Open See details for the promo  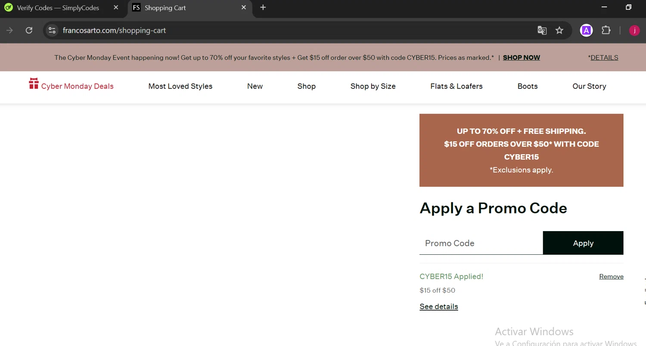(x=439, y=306)
